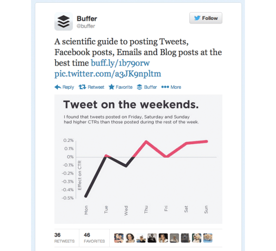The image size is (276, 251).
Task: View the 46 Favorites list
Action: 94,238
